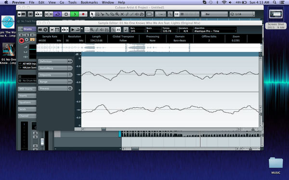Select the Erase tool in project toolbar
Screen dimensions: 289x180
point(112,14)
